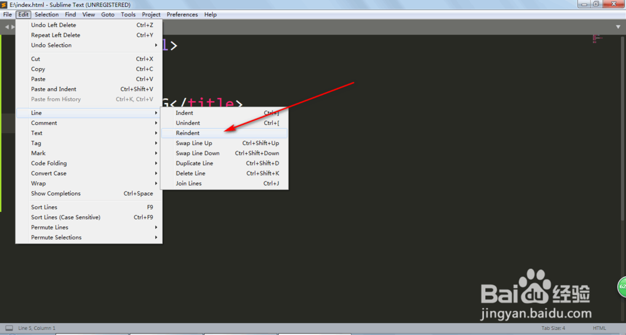Click the vertical scrollbar of the editor
This screenshot has width=626, height=335.
[623, 127]
